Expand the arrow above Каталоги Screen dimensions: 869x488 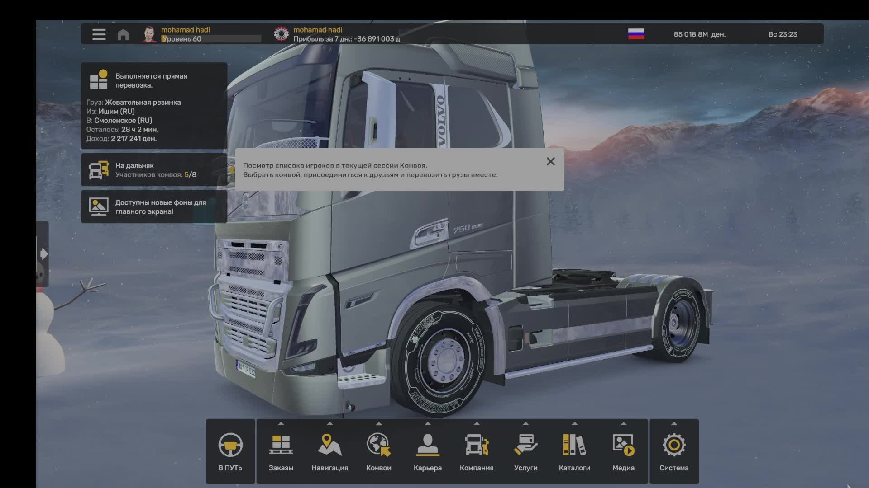click(x=574, y=424)
